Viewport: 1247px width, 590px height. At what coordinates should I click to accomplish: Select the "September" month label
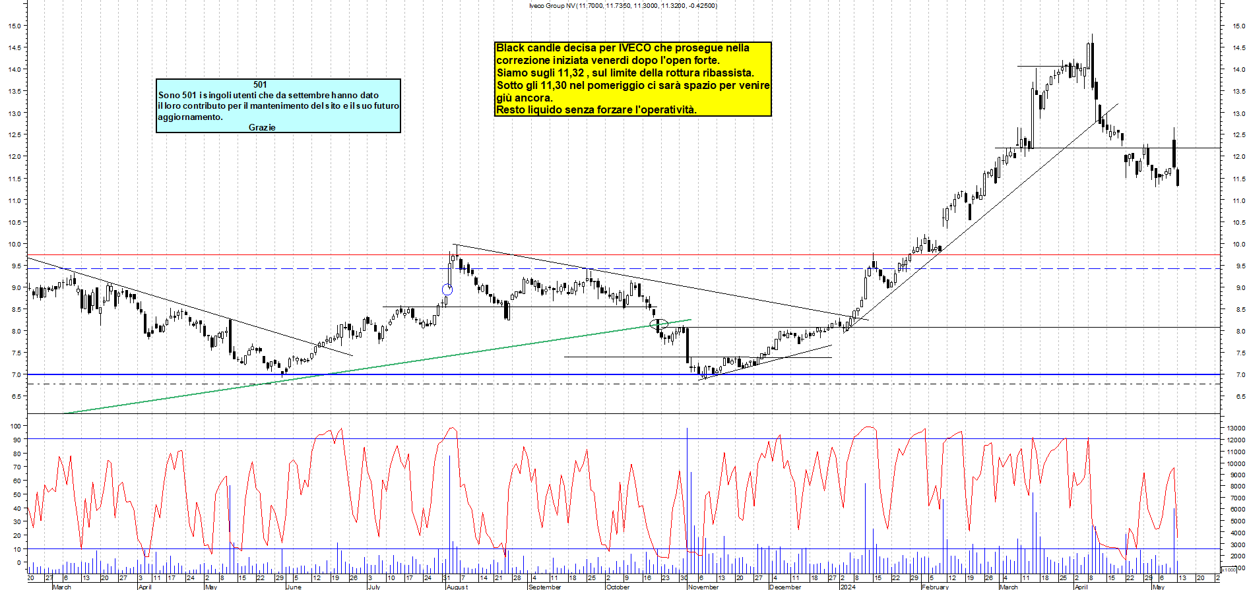pos(544,587)
